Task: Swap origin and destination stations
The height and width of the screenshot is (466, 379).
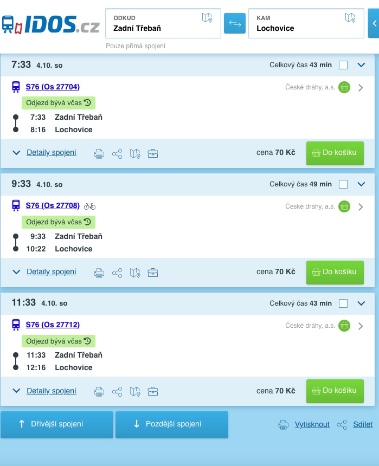Action: point(235,23)
